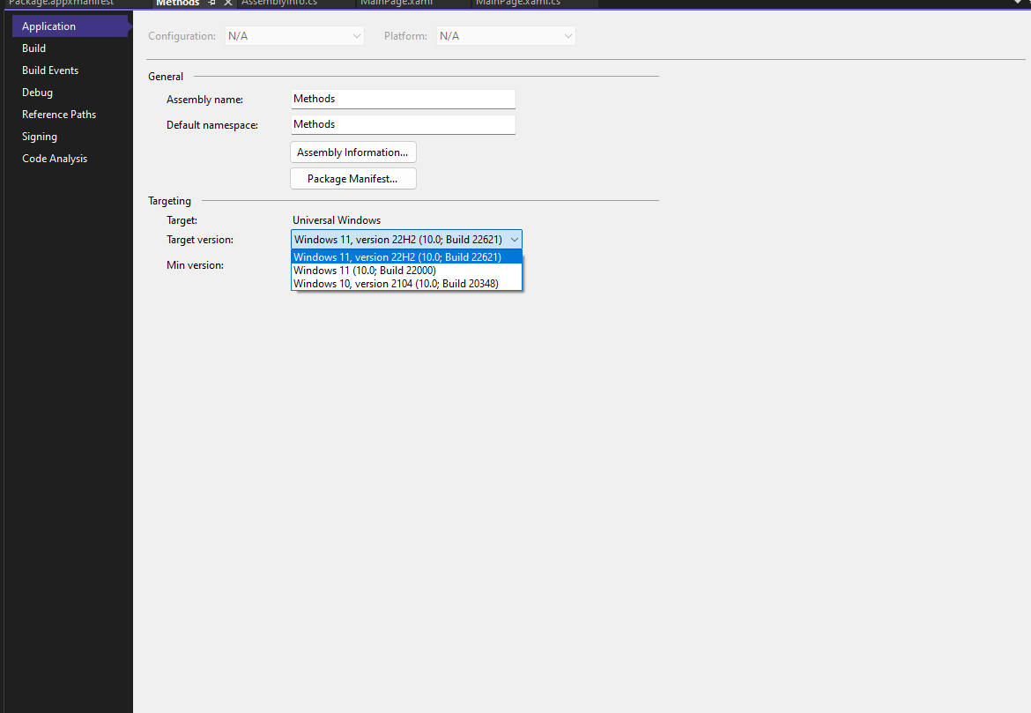The image size is (1031, 713).
Task: Click the Universal Windows target text
Action: (337, 220)
